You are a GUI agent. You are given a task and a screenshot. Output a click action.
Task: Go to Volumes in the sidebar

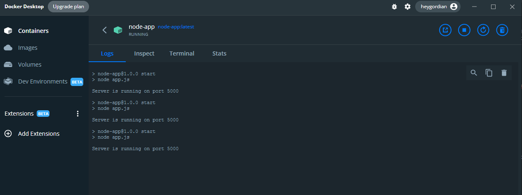pos(30,65)
